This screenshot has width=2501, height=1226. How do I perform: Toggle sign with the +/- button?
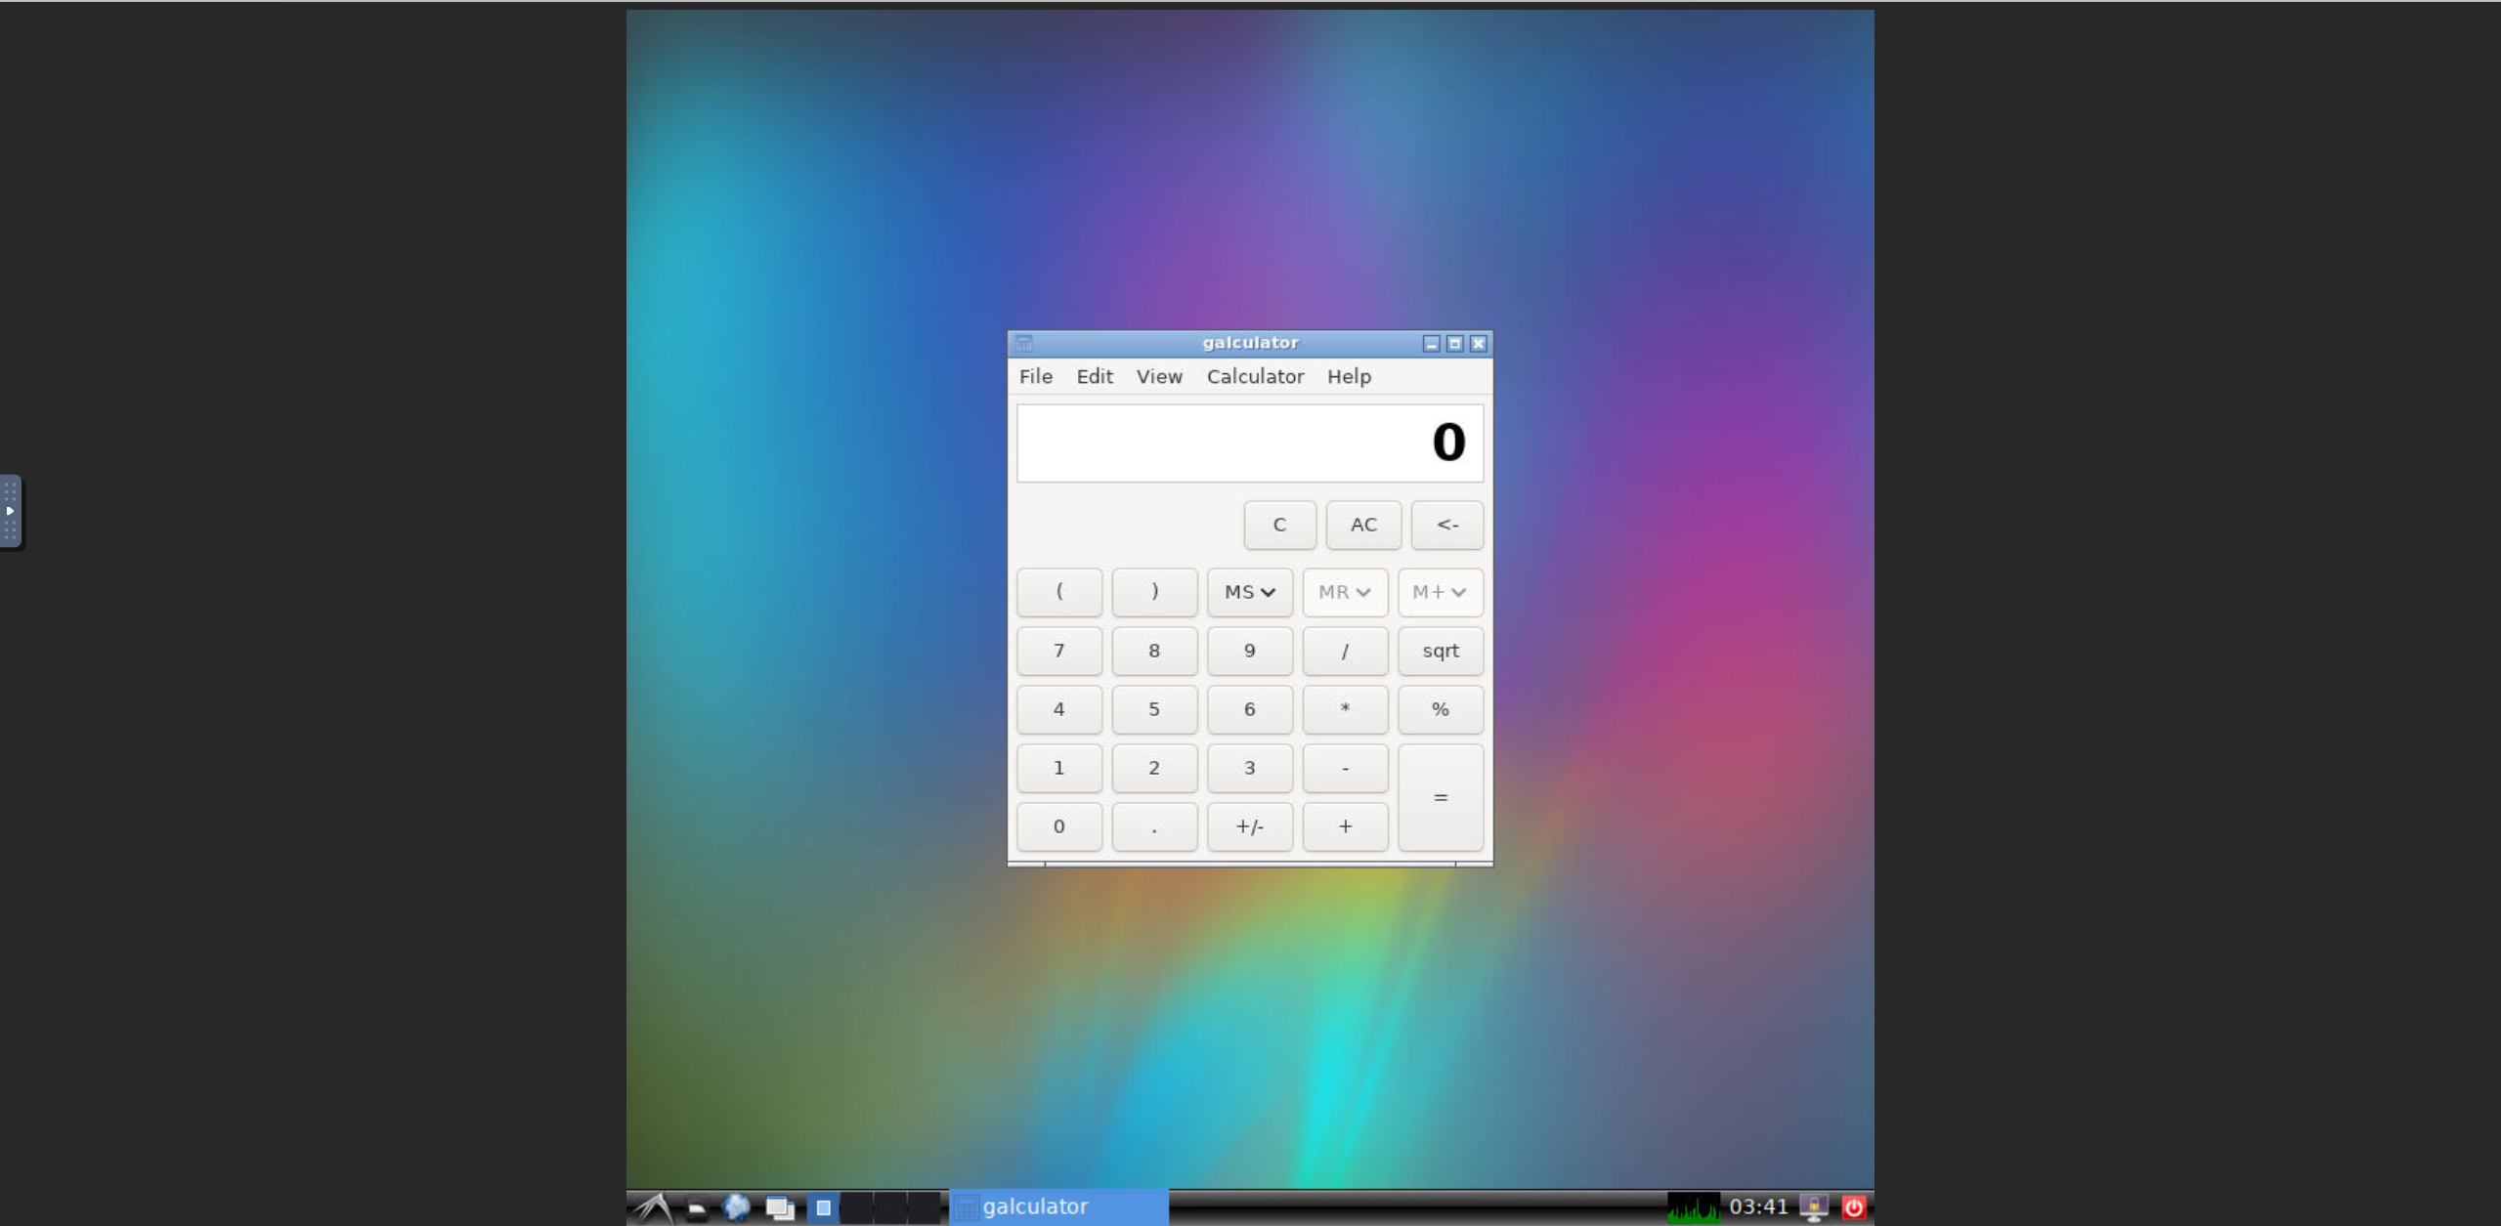pos(1249,826)
